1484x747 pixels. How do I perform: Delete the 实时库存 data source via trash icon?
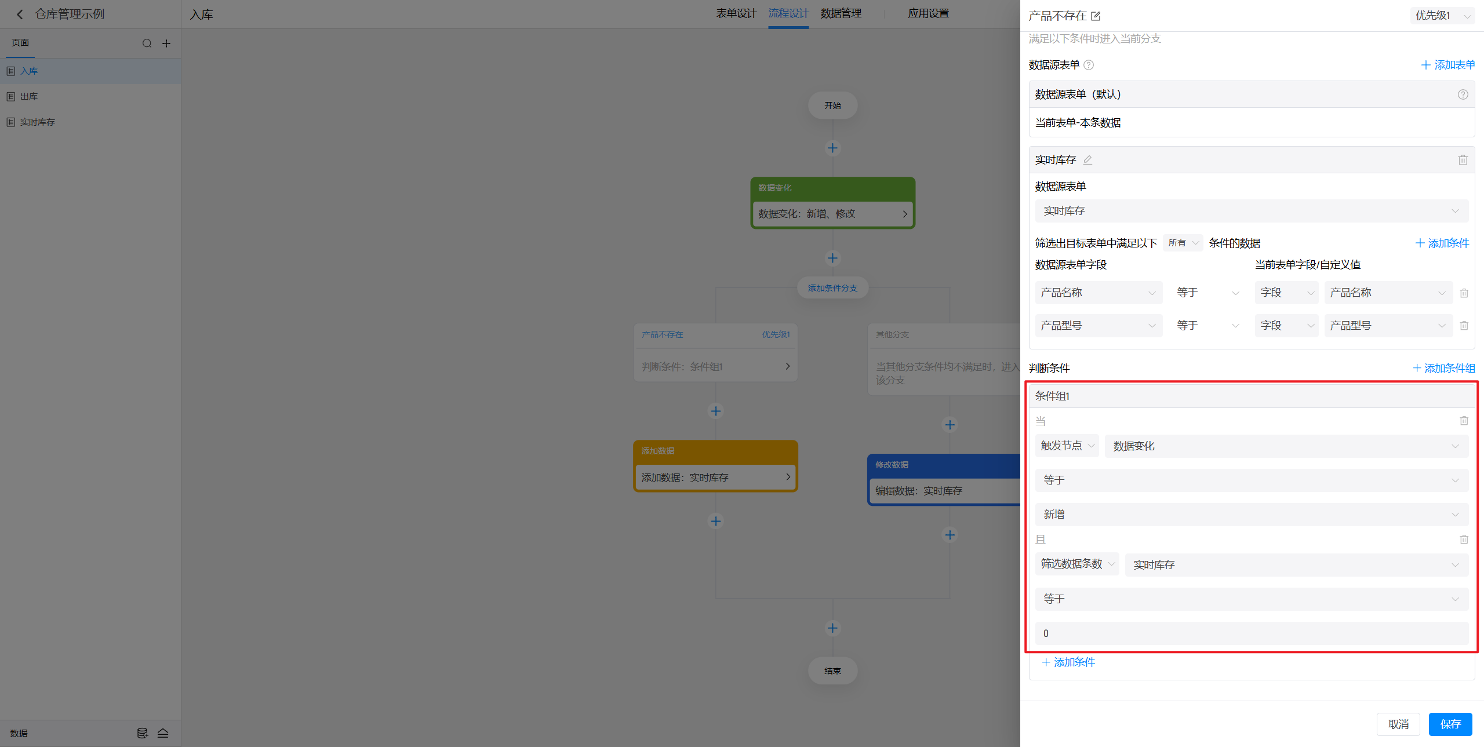click(1463, 160)
